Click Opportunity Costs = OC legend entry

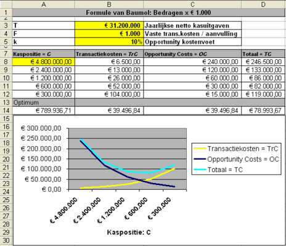(x=237, y=159)
